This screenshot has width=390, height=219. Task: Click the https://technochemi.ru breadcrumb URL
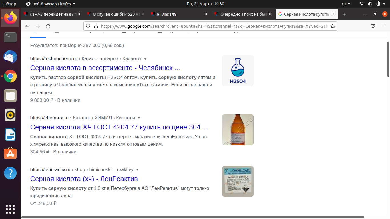[54, 59]
